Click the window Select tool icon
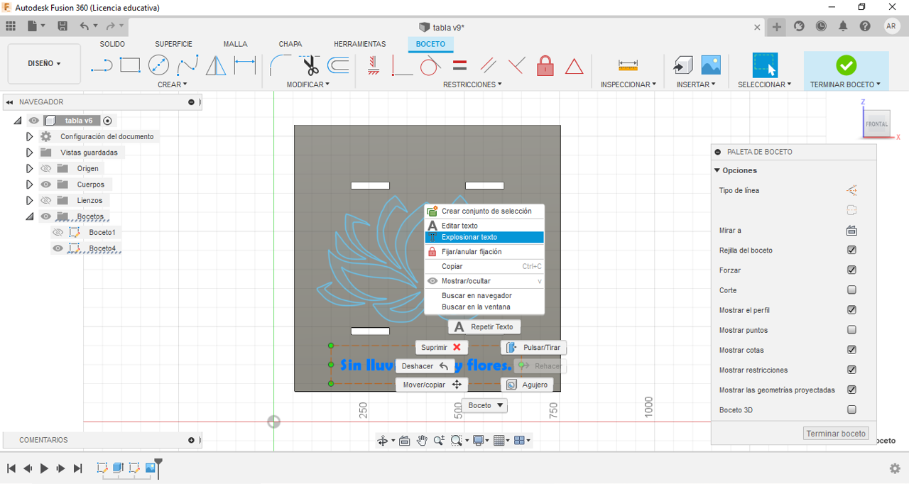Viewport: 909px width, 484px height. pyautogui.click(x=765, y=65)
